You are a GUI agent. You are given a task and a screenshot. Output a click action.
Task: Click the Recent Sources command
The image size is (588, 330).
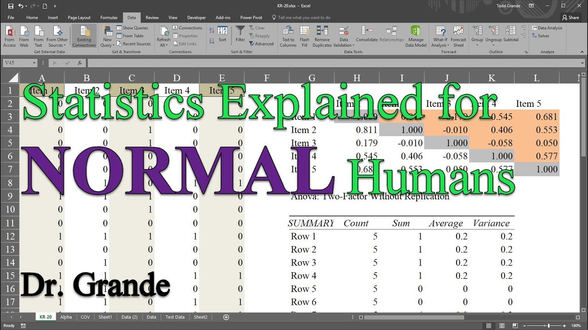pyautogui.click(x=134, y=44)
